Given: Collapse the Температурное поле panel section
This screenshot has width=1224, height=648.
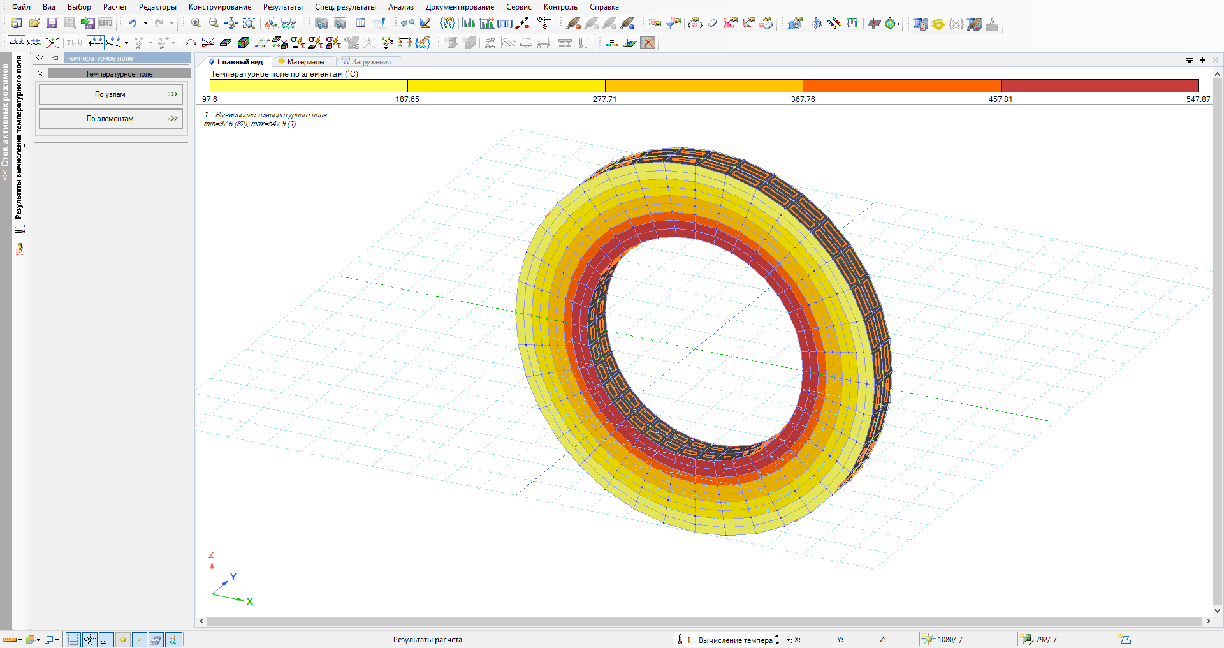Looking at the screenshot, I should coord(40,74).
